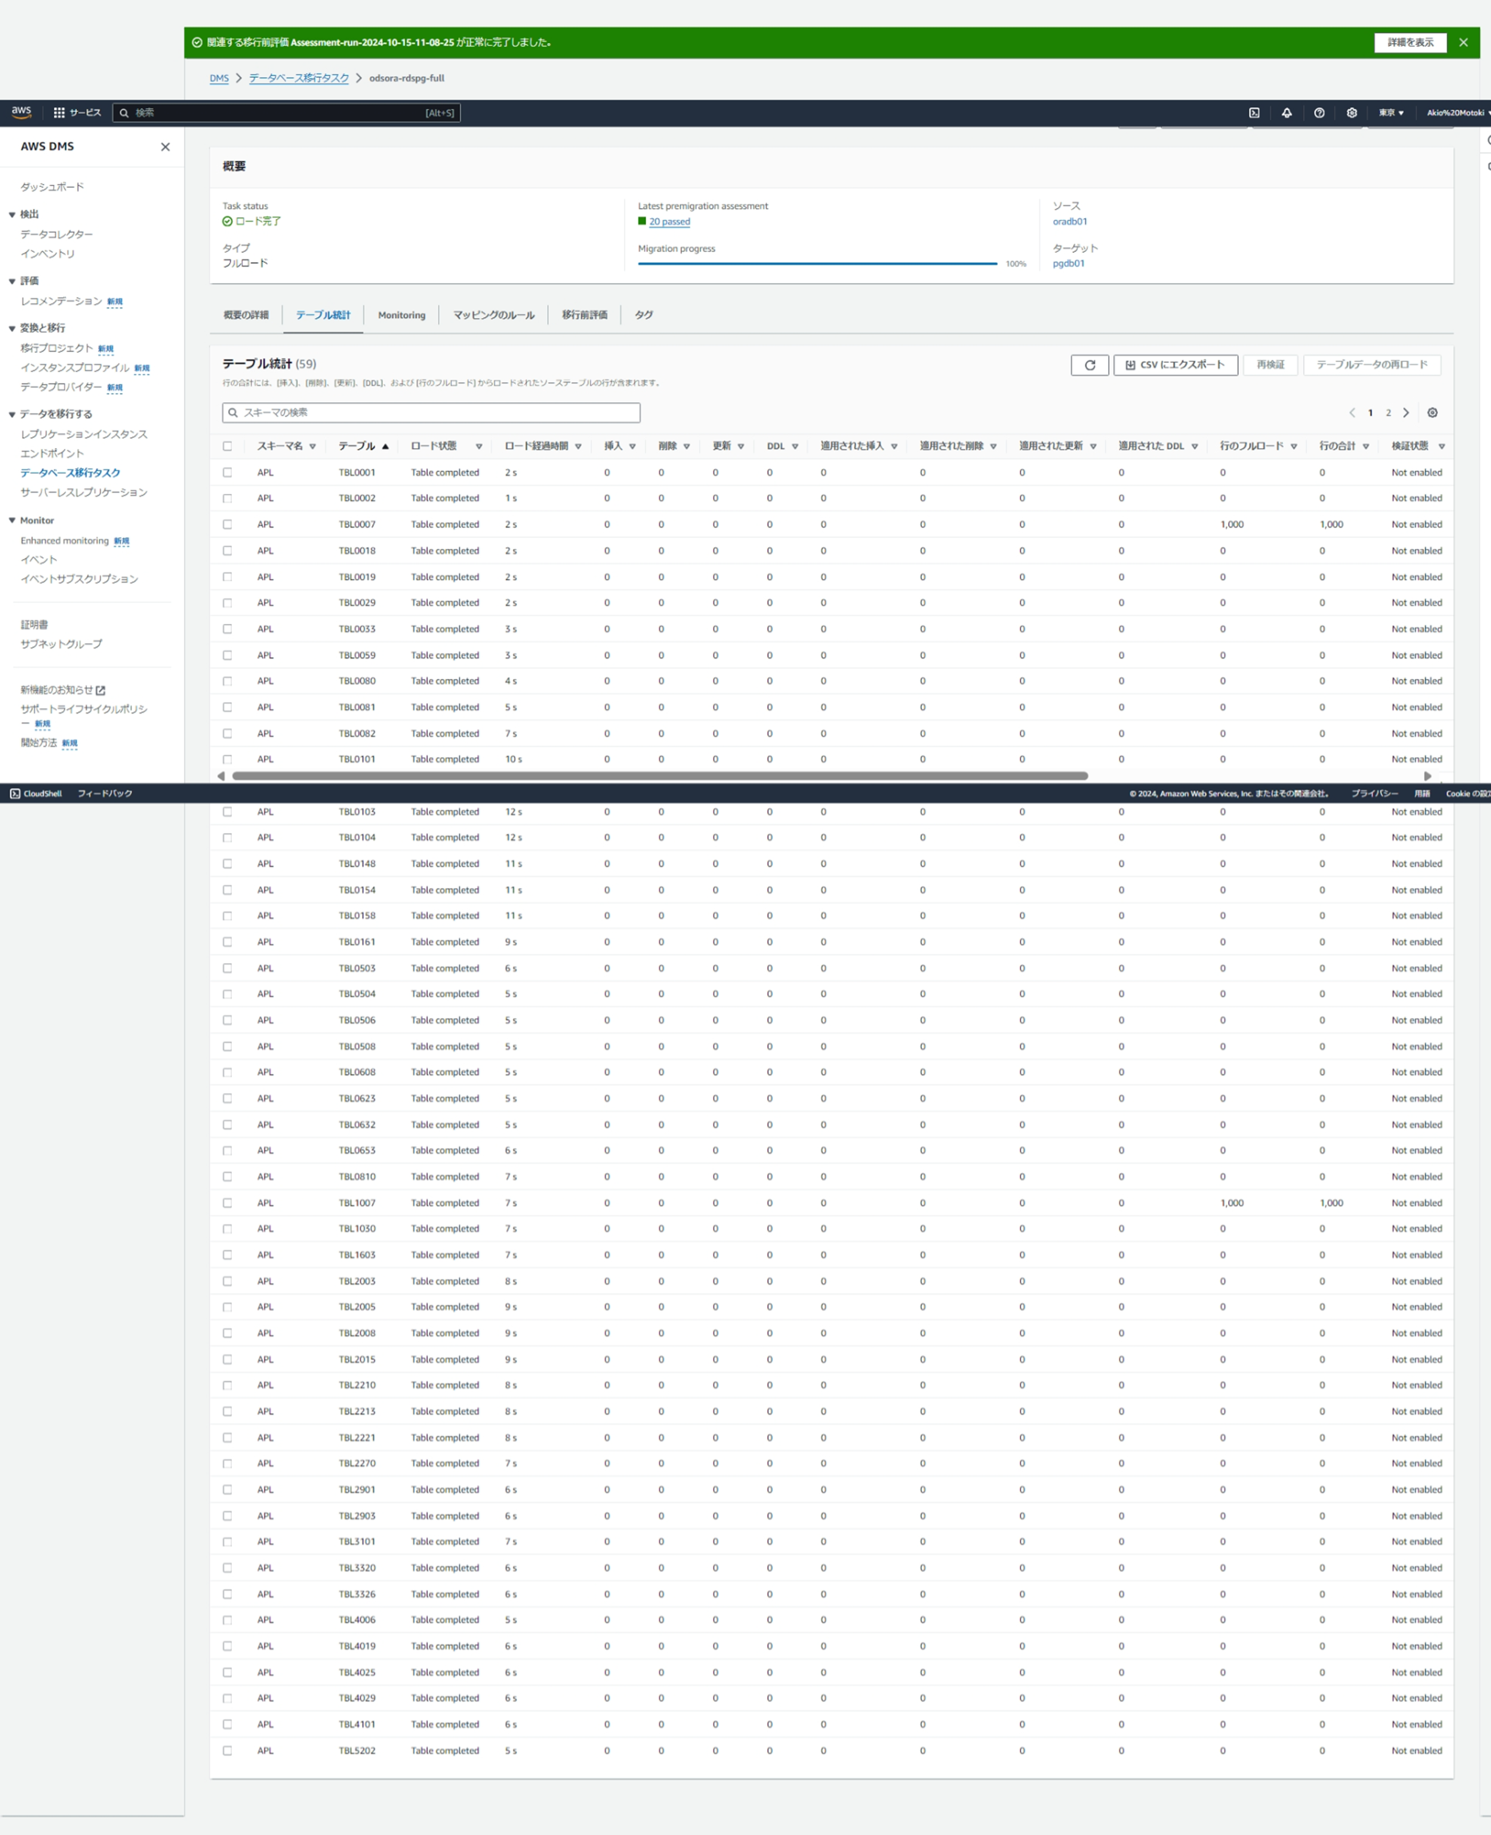
Task: Open the notifications bell icon
Action: (x=1287, y=113)
